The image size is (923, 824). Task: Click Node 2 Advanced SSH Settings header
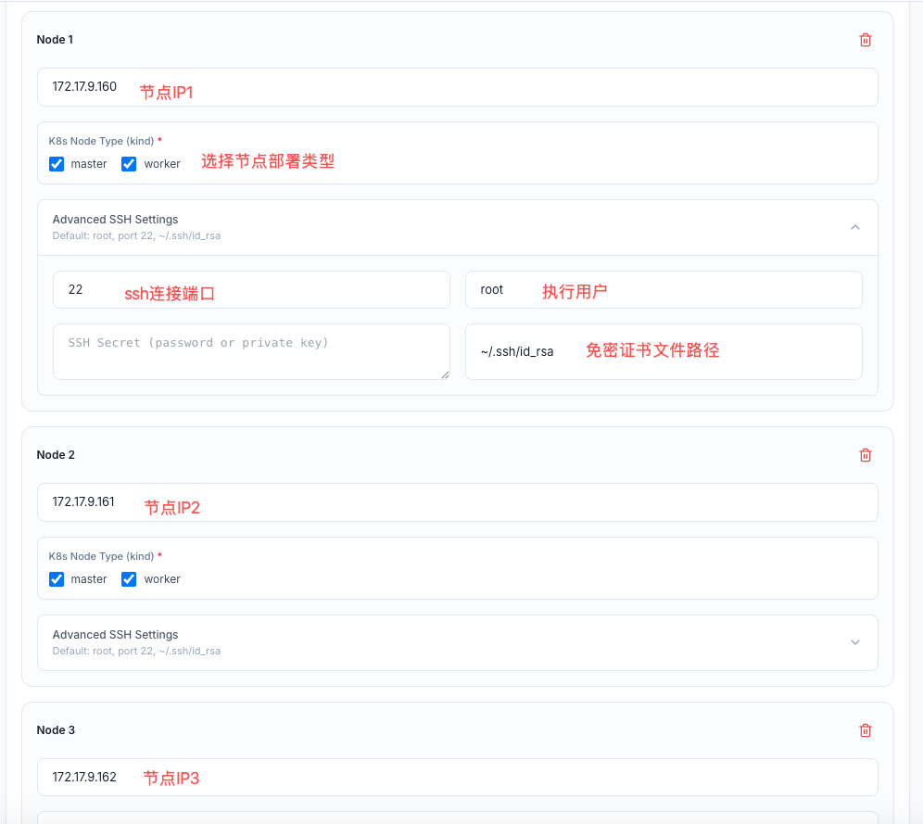(458, 642)
